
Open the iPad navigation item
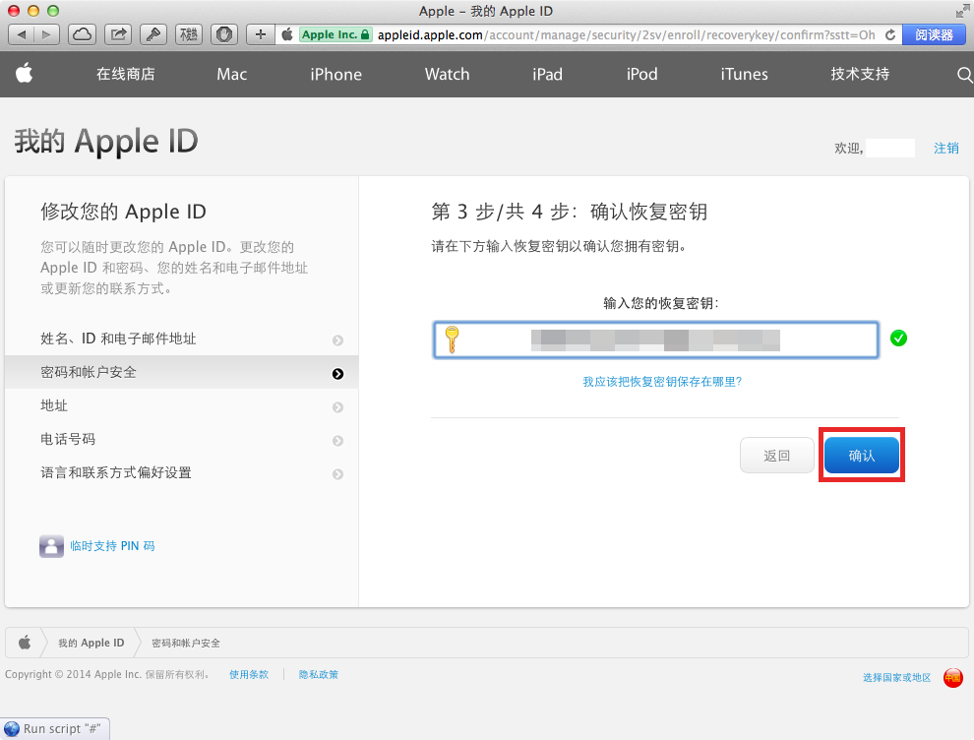(x=547, y=74)
